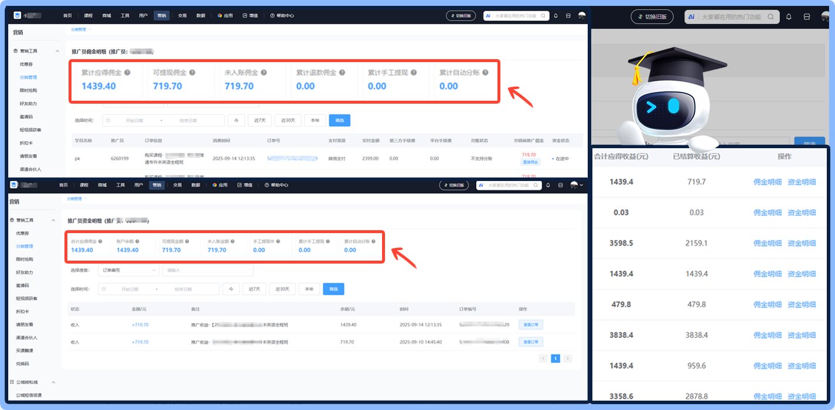This screenshot has width=835, height=410.
Task: Open 佣金明细 for row 3838.4
Action: 768,335
